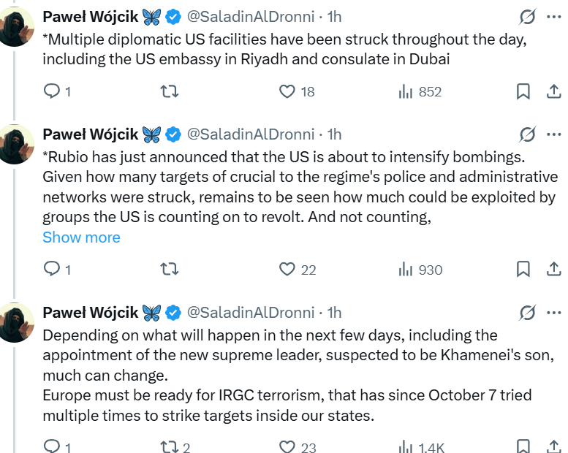Viewport: 568px width, 453px height.
Task: Like the tweet with 18 likes
Action: coord(287,91)
